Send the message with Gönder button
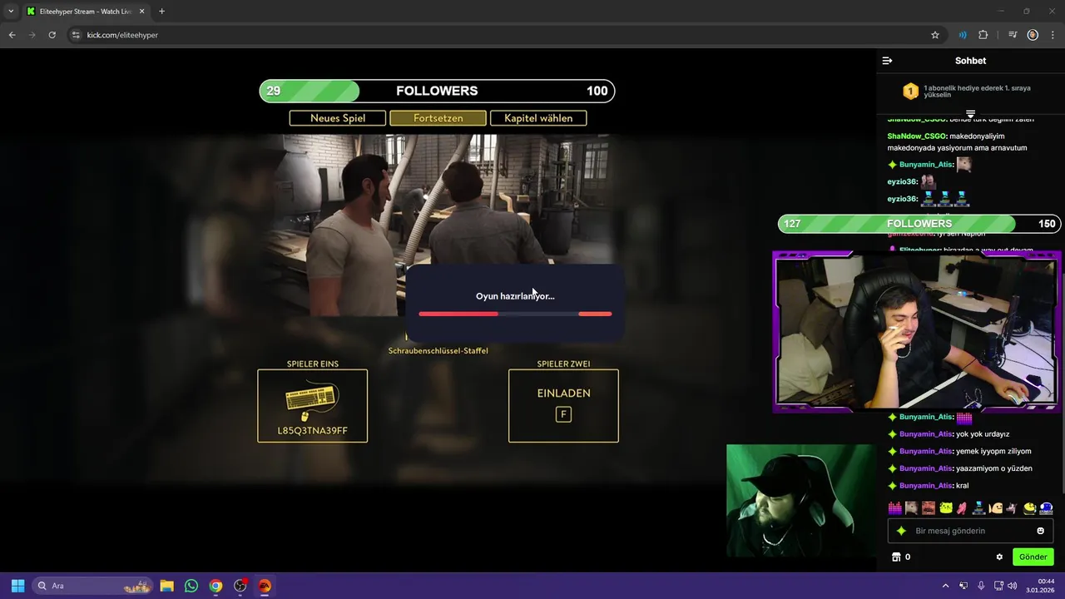The width and height of the screenshot is (1065, 599). point(1033,557)
